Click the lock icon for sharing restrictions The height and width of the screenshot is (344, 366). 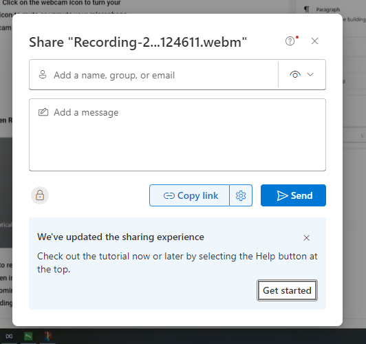pyautogui.click(x=40, y=195)
